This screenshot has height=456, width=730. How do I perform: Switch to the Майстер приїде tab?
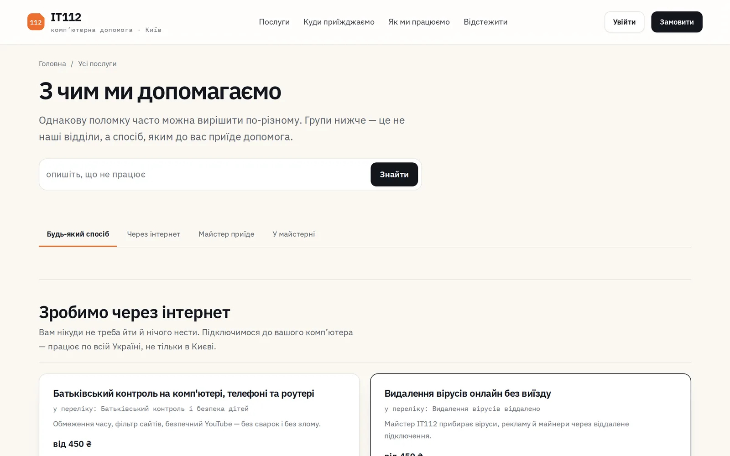[226, 234]
